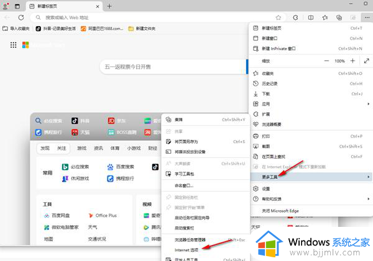Click the three-dot settings and more button
Screen dimensions: 373x261
(367, 17)
